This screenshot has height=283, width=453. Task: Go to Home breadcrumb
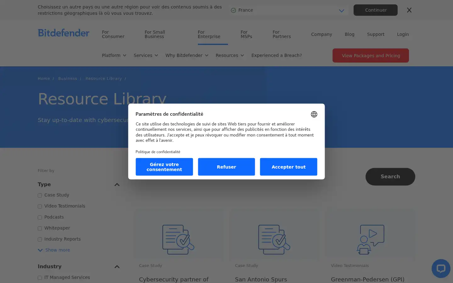(44, 79)
